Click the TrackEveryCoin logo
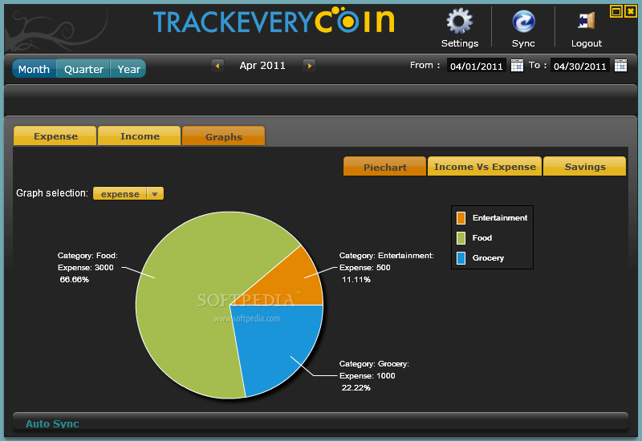This screenshot has height=441, width=642. [274, 21]
